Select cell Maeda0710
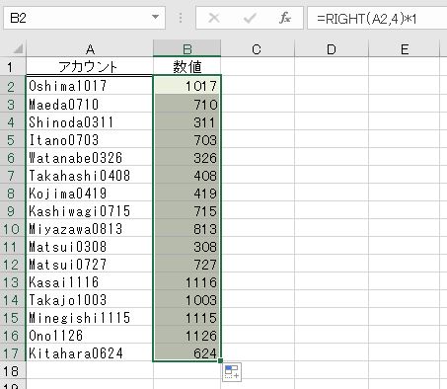447x389 pixels. coord(90,104)
